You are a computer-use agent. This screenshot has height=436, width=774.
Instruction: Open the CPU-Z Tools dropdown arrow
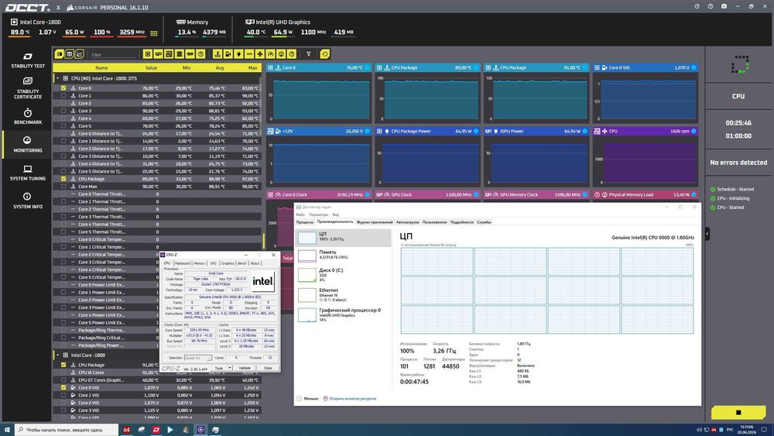[230, 368]
